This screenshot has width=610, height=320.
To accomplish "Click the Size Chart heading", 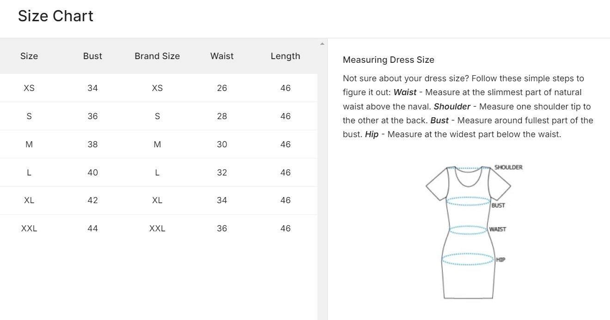I will click(x=55, y=16).
